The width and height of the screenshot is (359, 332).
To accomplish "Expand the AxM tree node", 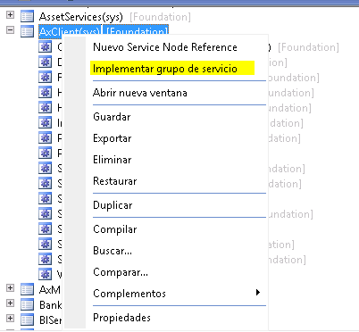I will click(x=10, y=287).
